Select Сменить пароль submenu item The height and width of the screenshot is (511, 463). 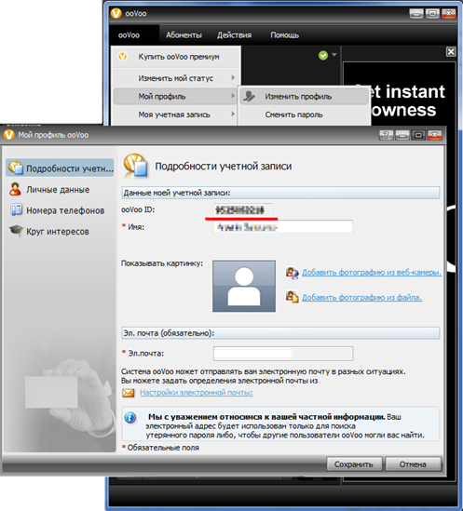point(304,114)
